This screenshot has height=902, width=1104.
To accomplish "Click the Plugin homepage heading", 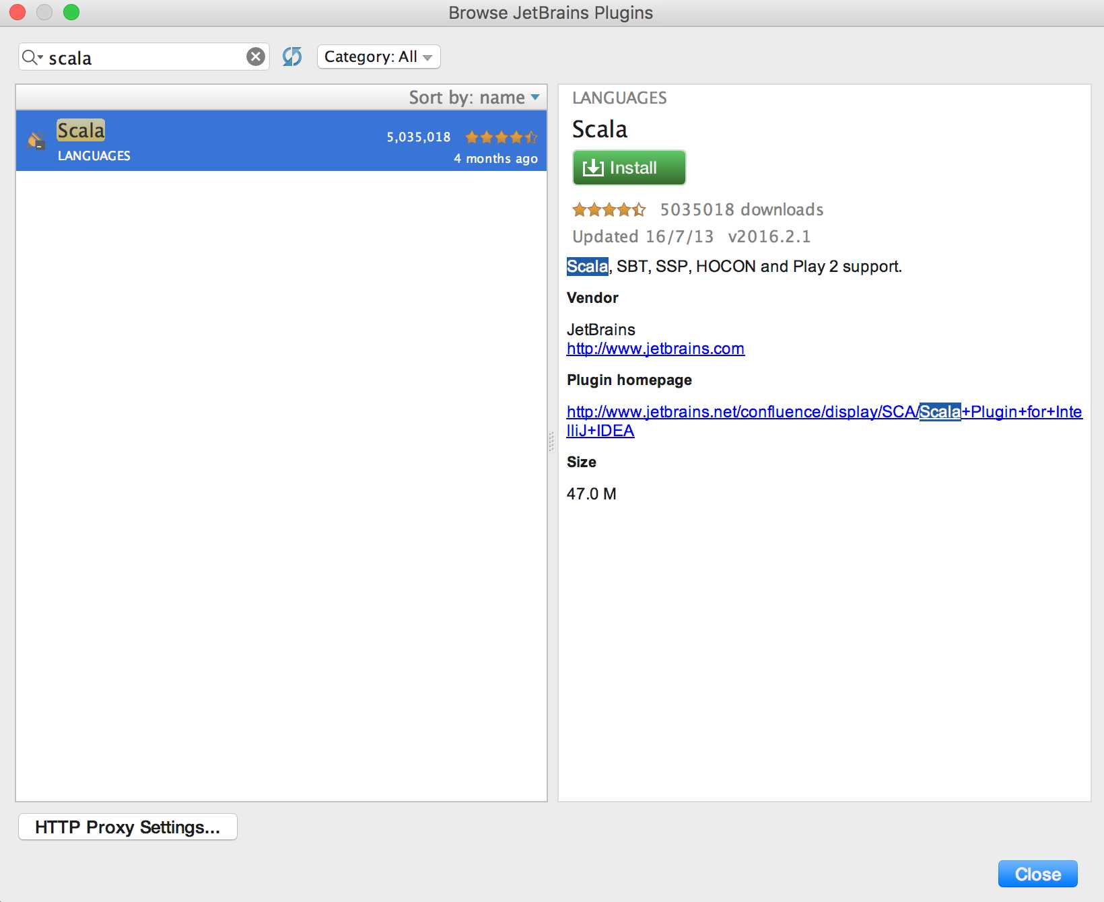I will [629, 380].
